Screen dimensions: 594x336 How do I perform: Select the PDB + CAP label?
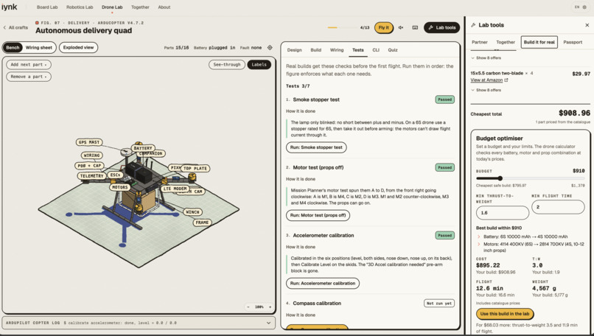(x=89, y=166)
